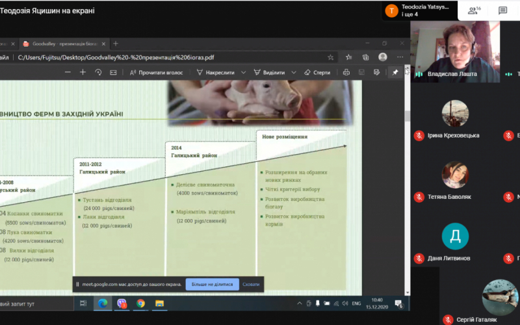Click Даня Литвинов muted mic icon

(x=419, y=258)
